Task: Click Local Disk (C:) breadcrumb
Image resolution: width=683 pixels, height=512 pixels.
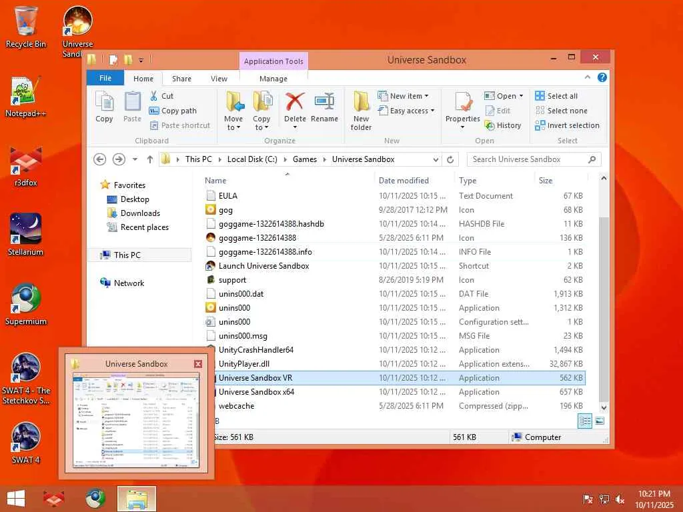Action: point(252,159)
